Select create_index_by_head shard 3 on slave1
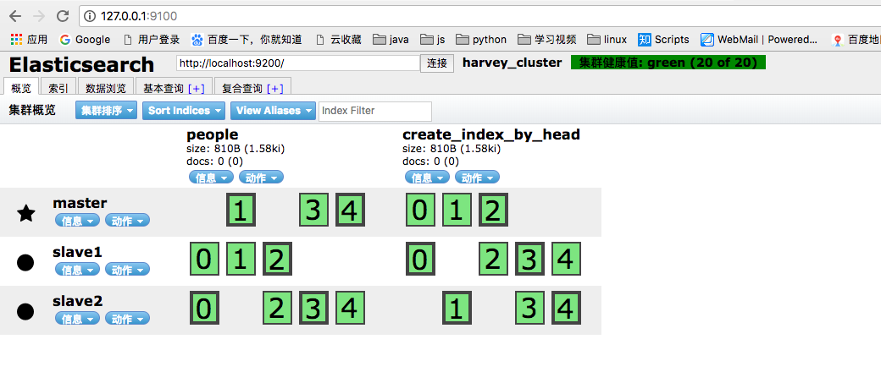 click(x=529, y=260)
